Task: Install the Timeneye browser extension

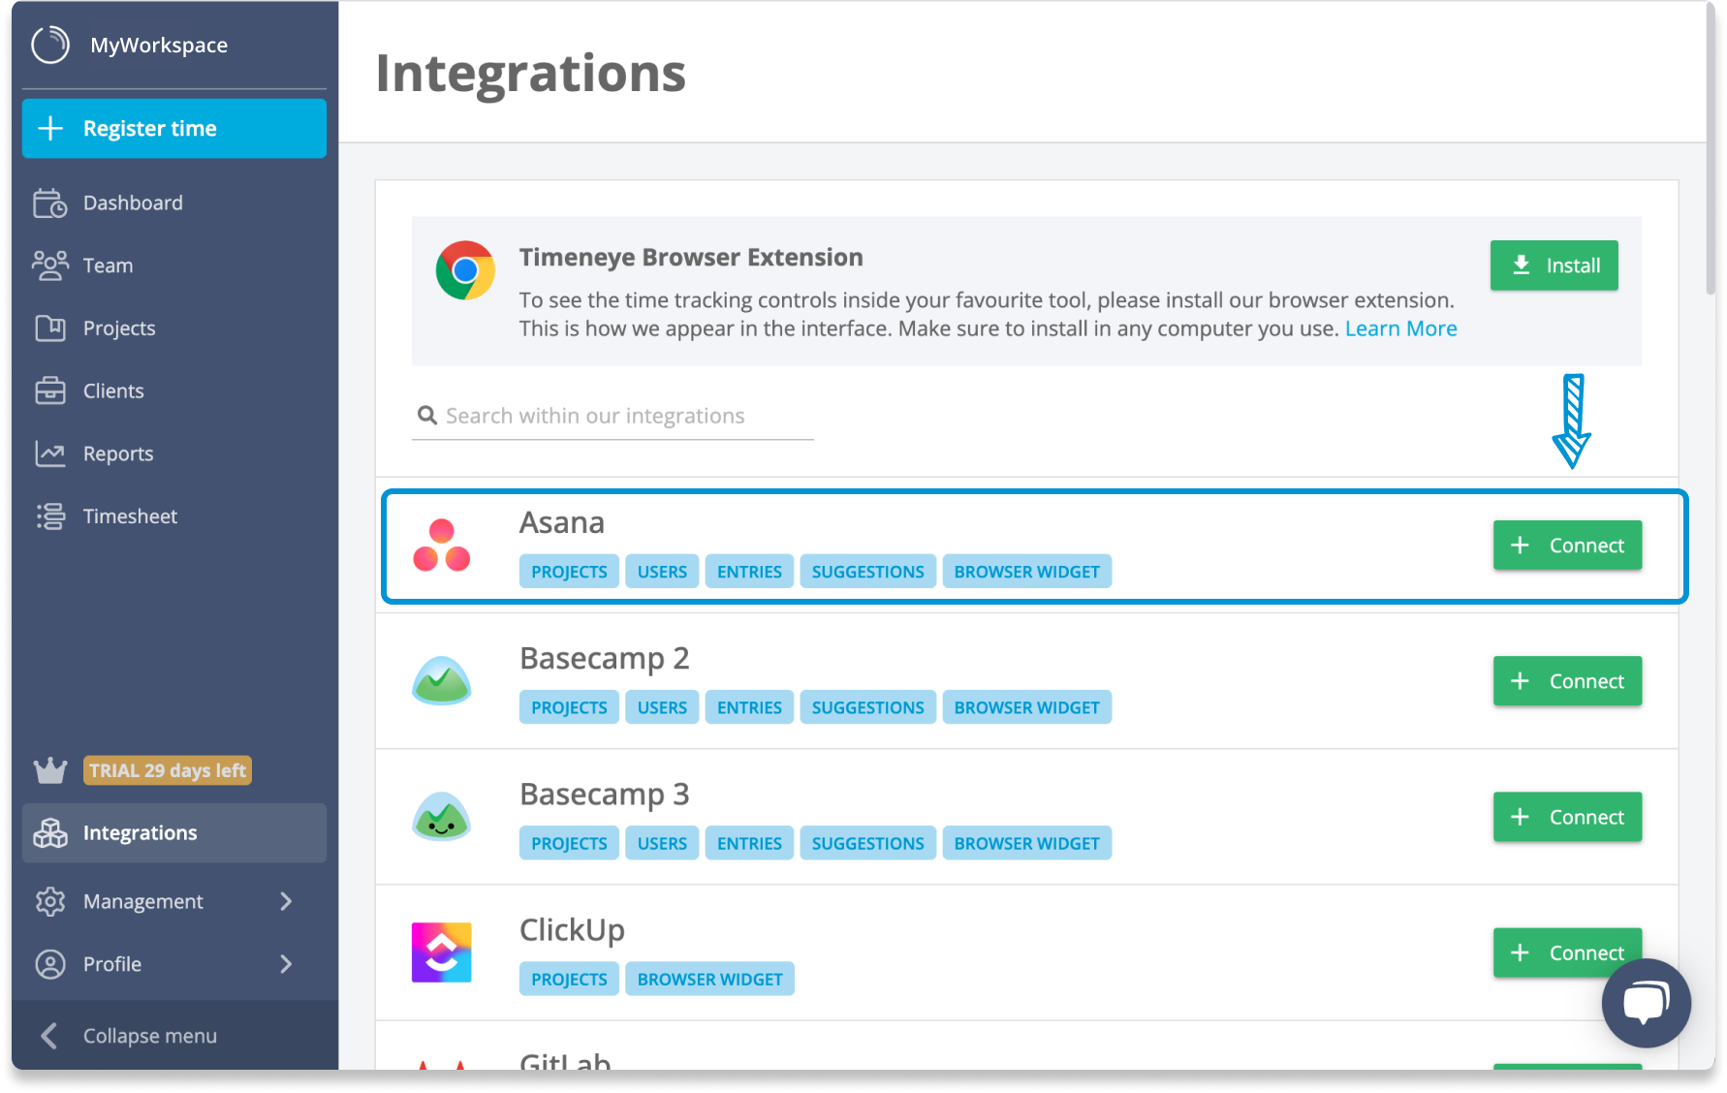Action: point(1554,265)
